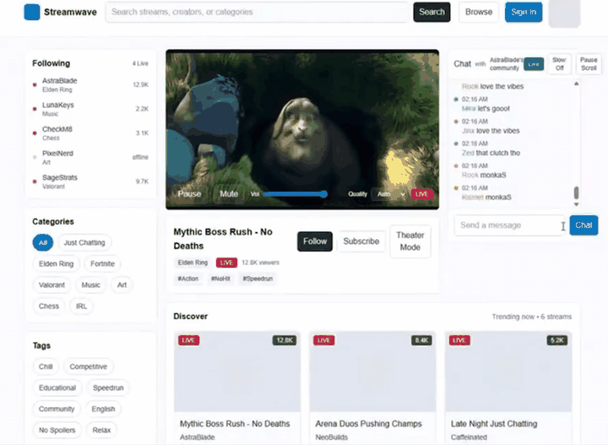Screen dimensions: 608x445
Task: Click the LIVE badge in player controls
Action: 422,194
